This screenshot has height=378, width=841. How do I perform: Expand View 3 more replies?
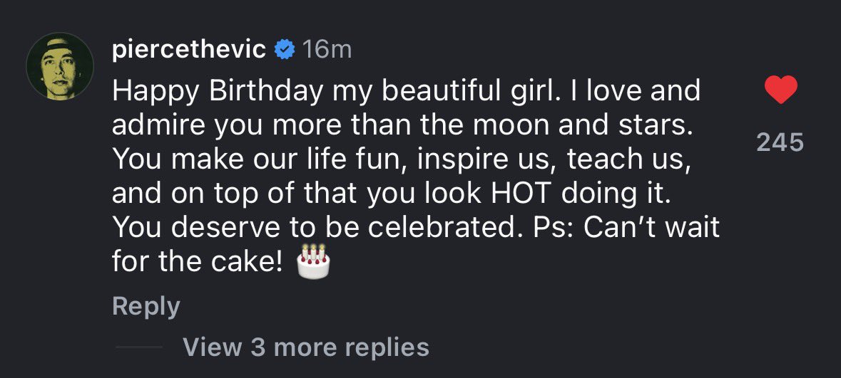pyautogui.click(x=306, y=347)
